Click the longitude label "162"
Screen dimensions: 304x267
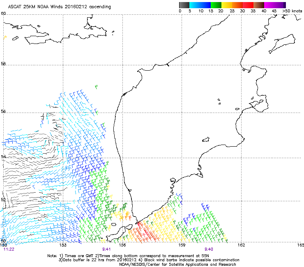[x=242, y=245]
